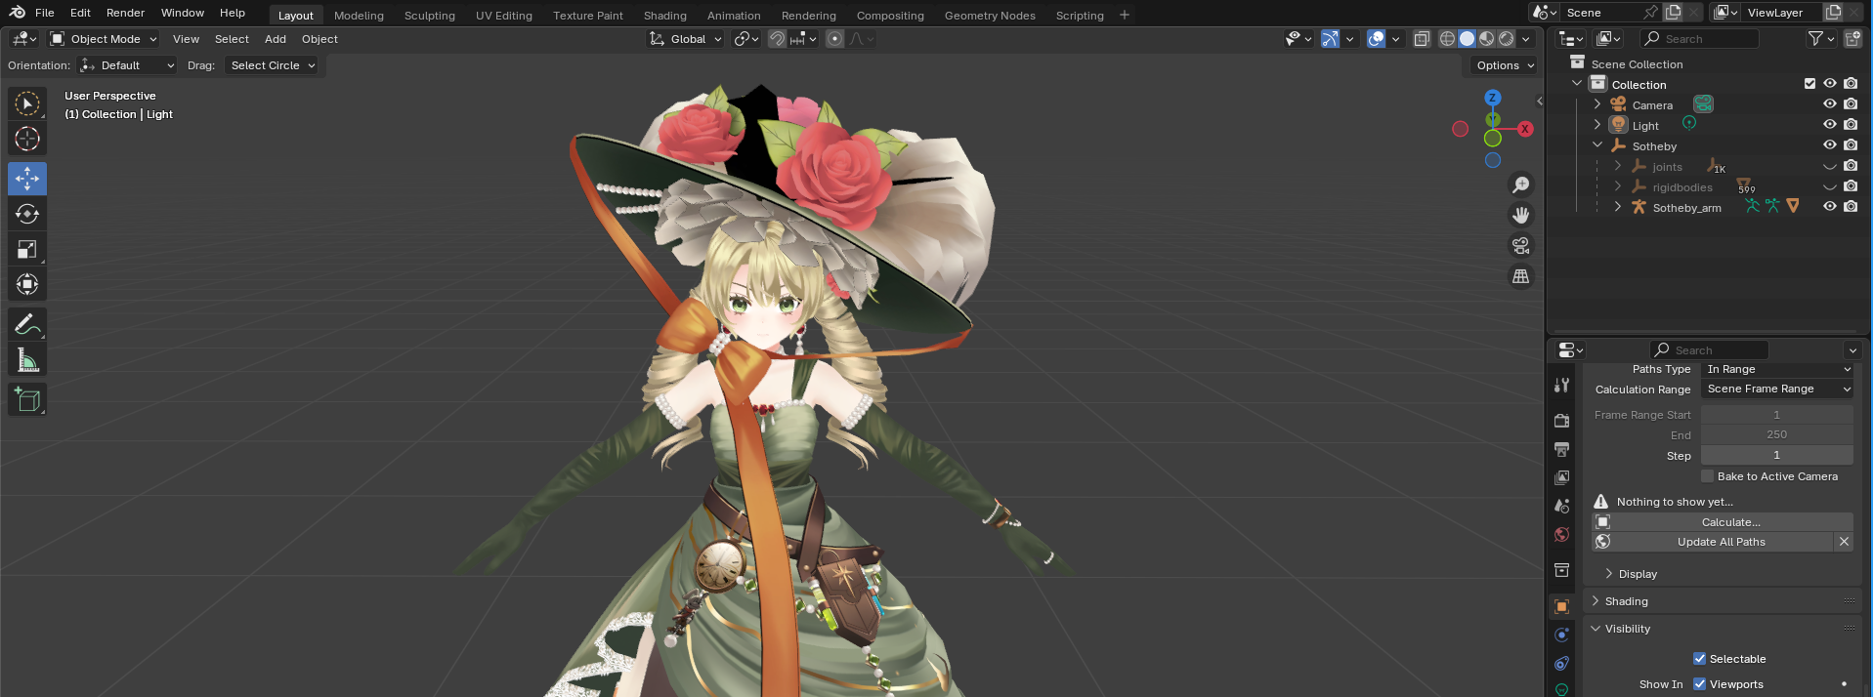Switch to wireframe viewport shading
This screenshot has height=697, width=1873.
(1448, 39)
